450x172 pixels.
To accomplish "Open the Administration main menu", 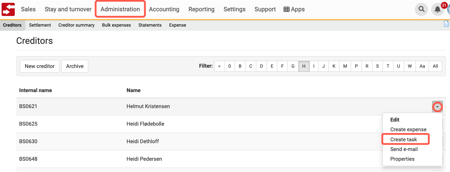I will pyautogui.click(x=120, y=9).
